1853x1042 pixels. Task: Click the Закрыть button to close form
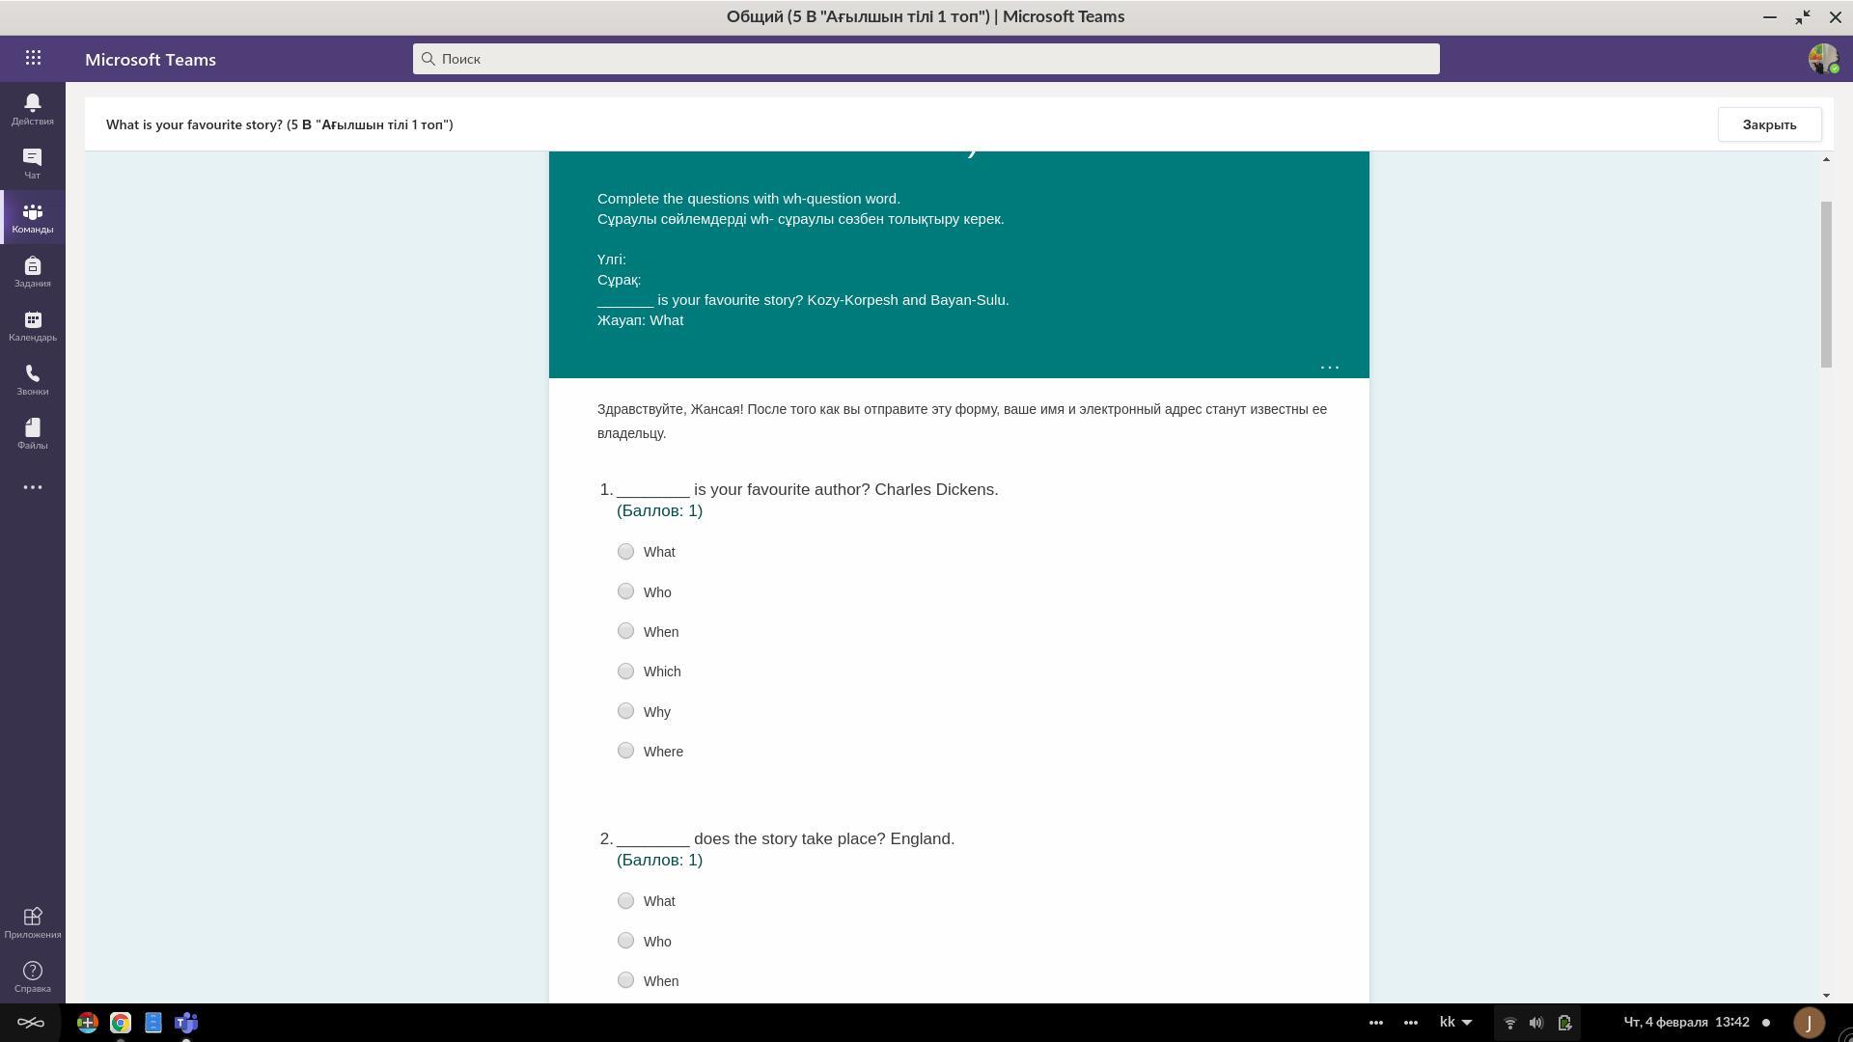point(1769,124)
